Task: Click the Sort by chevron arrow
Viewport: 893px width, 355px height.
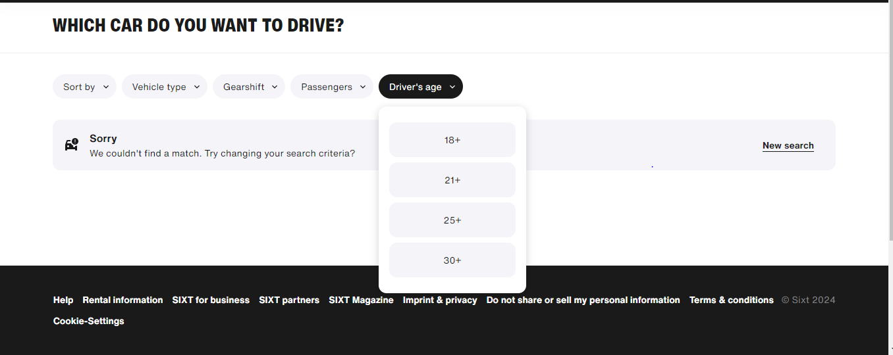Action: (106, 87)
